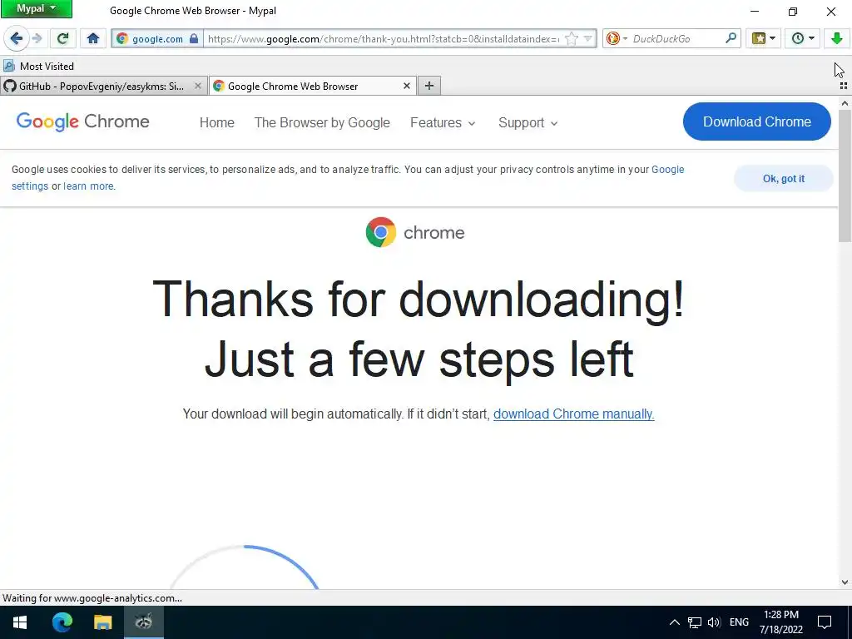Image resolution: width=852 pixels, height=639 pixels.
Task: Close the GitHub easykms tab
Action: [198, 86]
